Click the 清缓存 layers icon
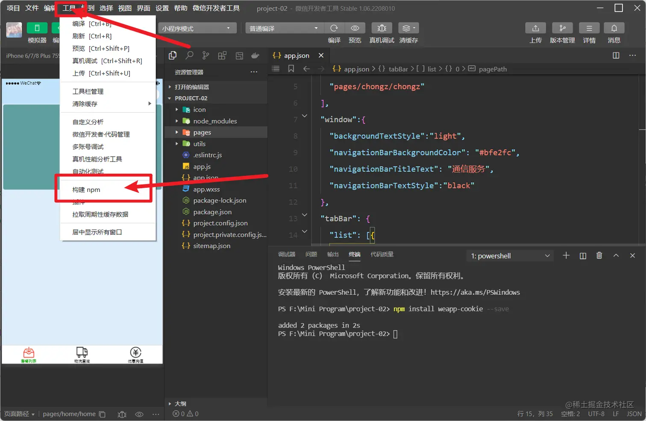This screenshot has height=421, width=646. (x=408, y=28)
